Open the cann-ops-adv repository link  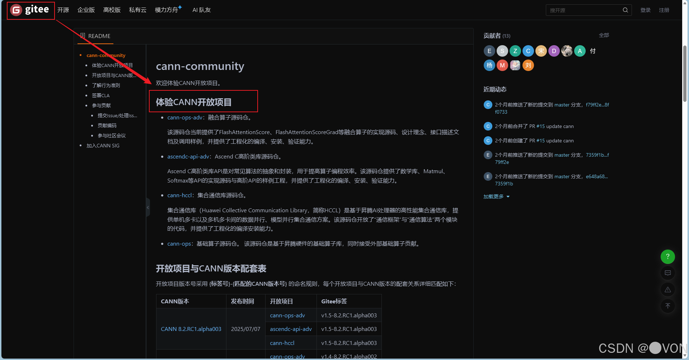point(185,117)
